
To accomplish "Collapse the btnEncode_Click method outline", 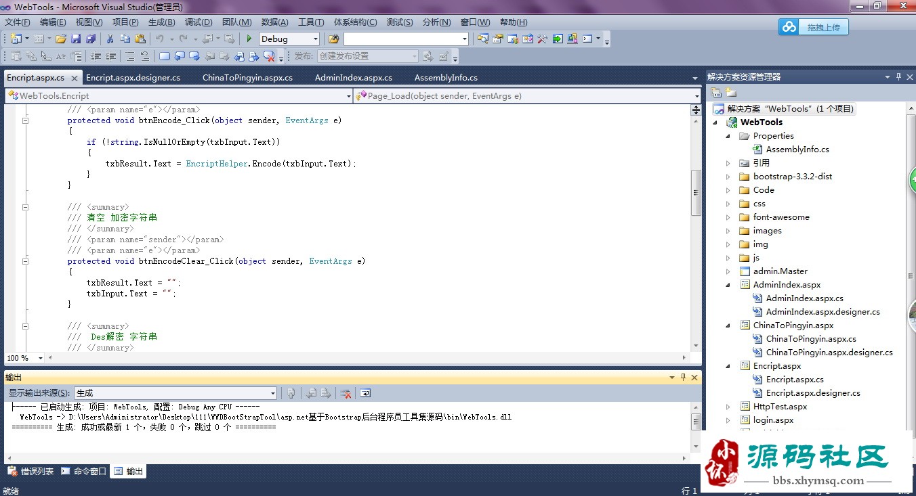I will point(25,120).
